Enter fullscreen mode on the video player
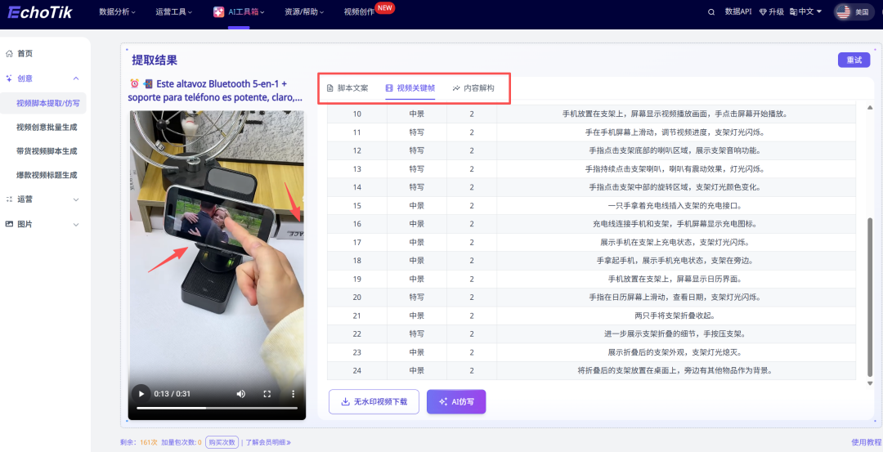This screenshot has height=452, width=883. (x=267, y=393)
